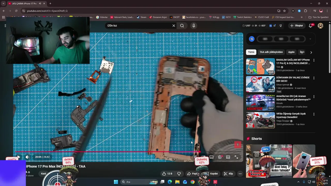
Task: Open 'DÜNYANIN EN YALNIZ EVİNDE' video title
Action: click(x=292, y=79)
